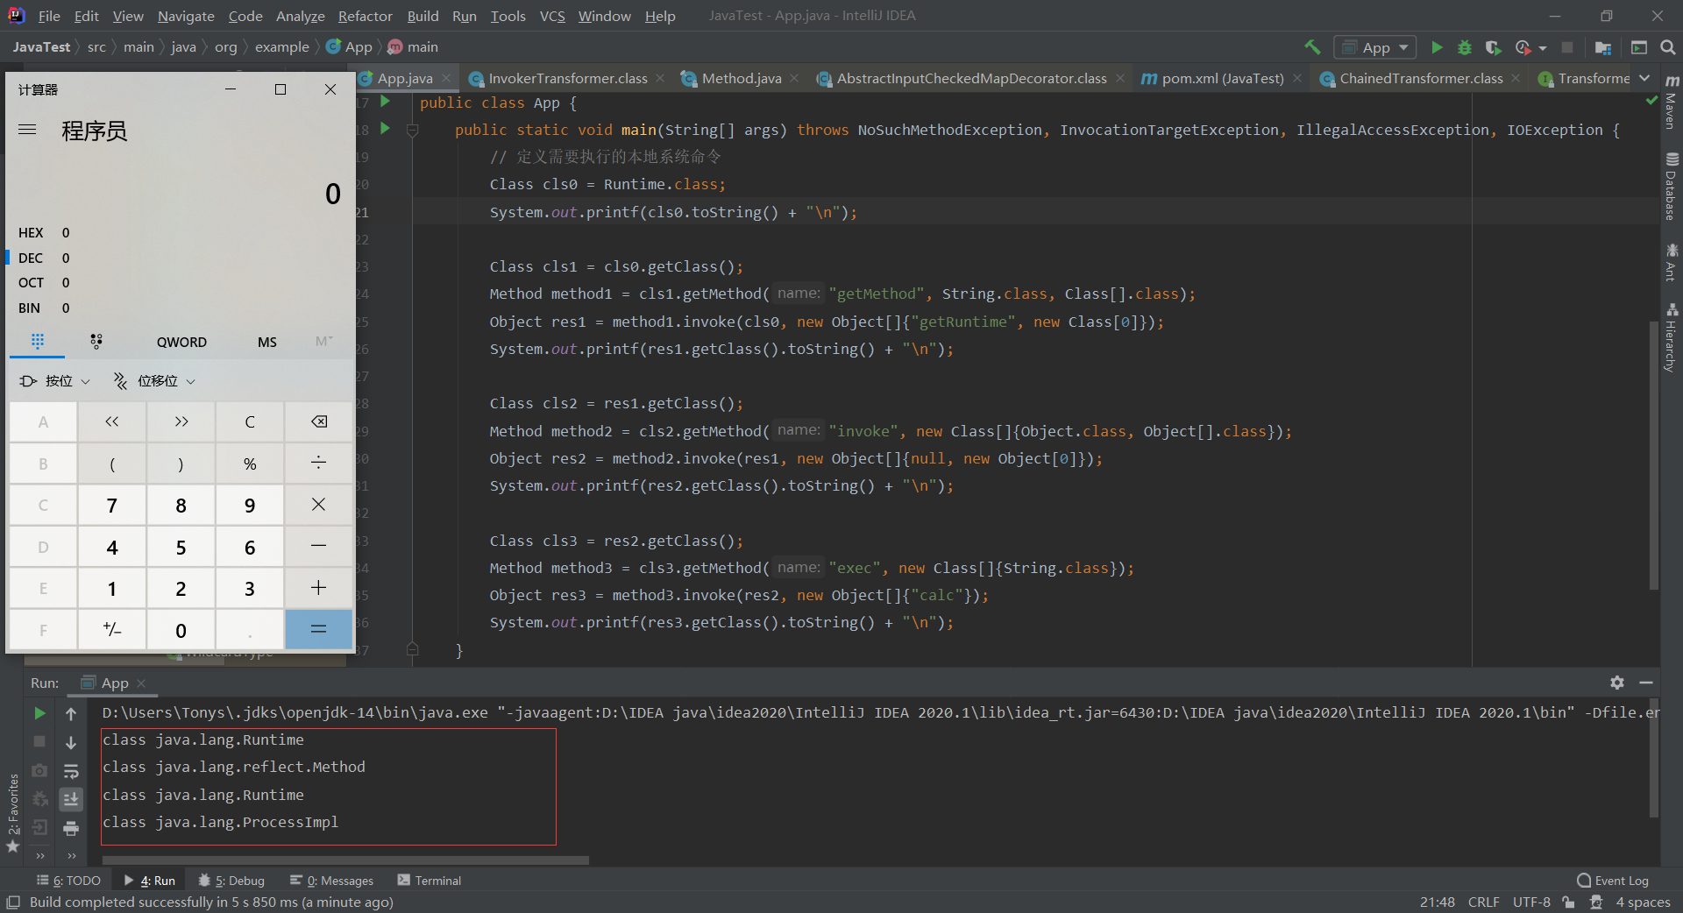Switch to pom.xml (JavaTest) tab
1683x913 pixels.
click(1223, 78)
